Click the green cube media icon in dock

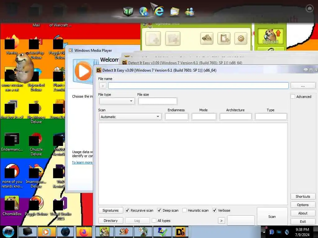point(128,11)
